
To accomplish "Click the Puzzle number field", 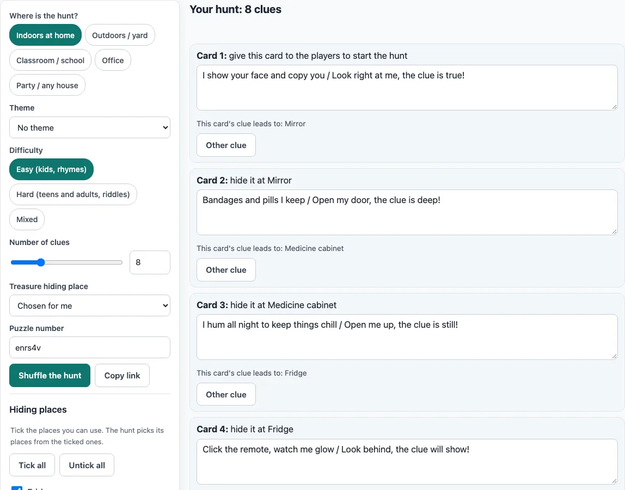I will pos(90,348).
